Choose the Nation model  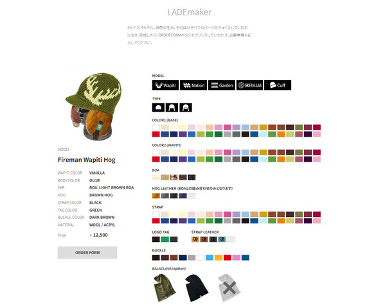(x=193, y=85)
